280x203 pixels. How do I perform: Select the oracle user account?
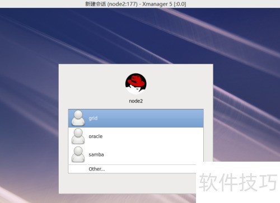(136, 136)
